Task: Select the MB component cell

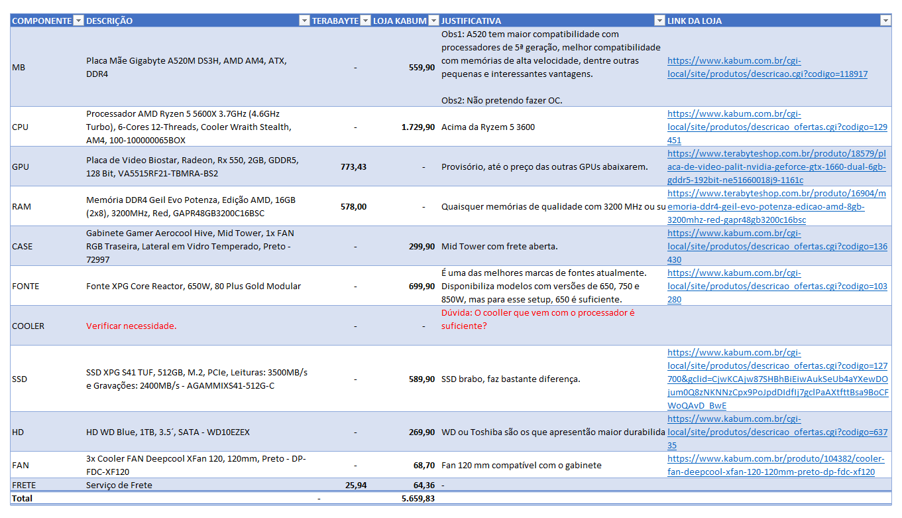Action: pyautogui.click(x=48, y=67)
